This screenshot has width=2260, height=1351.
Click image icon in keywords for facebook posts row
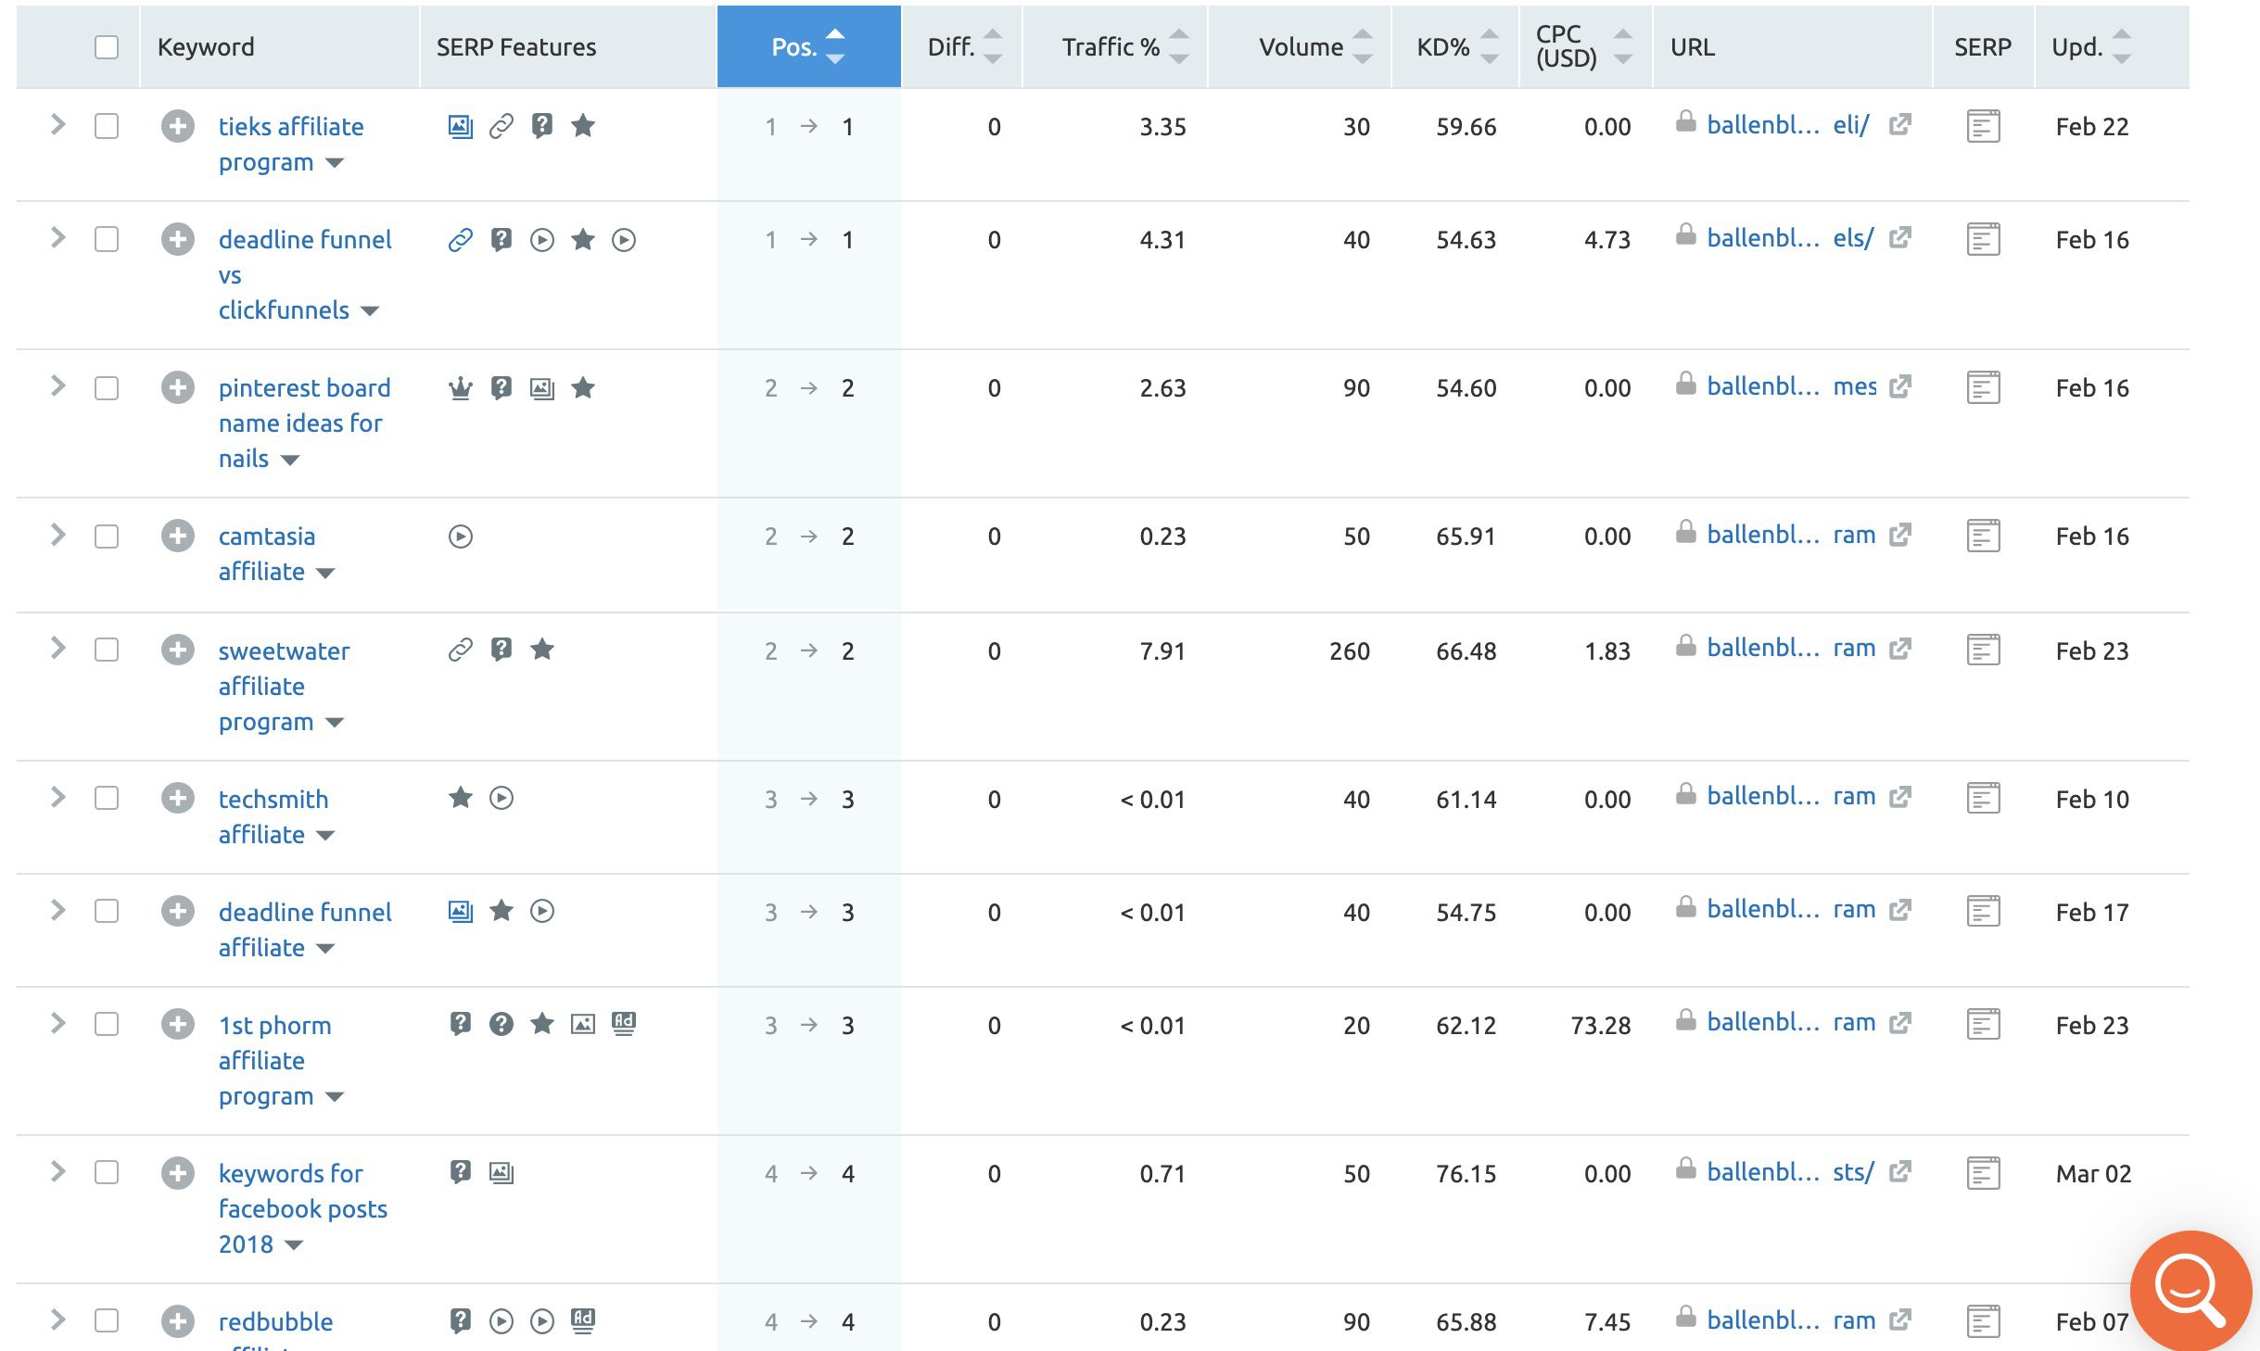502,1173
